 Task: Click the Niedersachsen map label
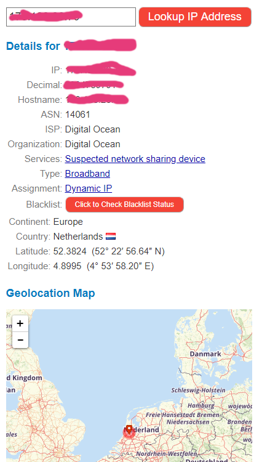point(188,422)
